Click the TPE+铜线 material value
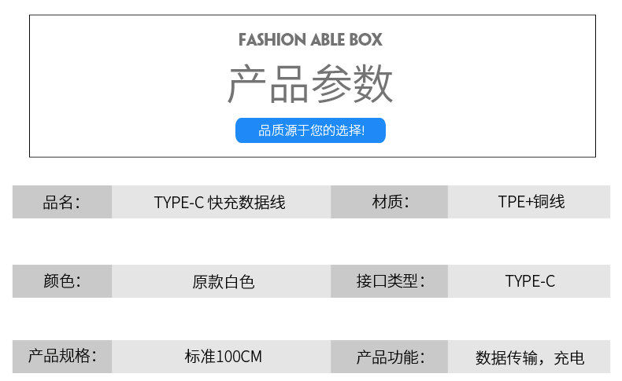The height and width of the screenshot is (381, 622). point(531,202)
